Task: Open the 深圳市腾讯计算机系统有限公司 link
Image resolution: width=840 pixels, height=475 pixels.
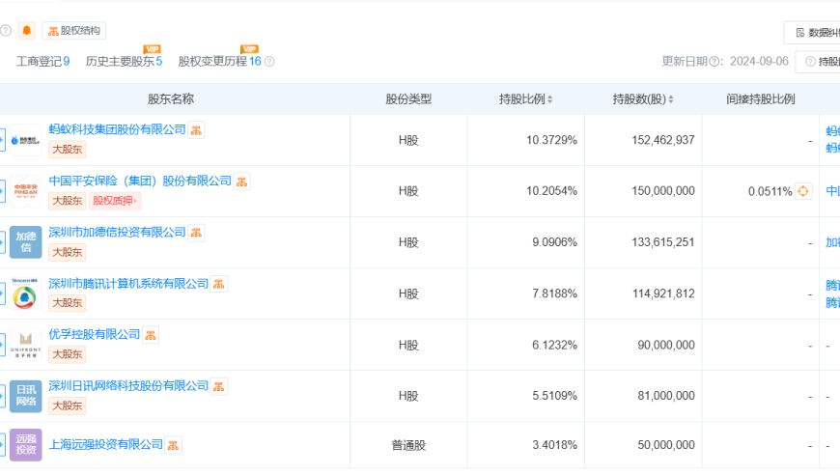Action: 128,284
